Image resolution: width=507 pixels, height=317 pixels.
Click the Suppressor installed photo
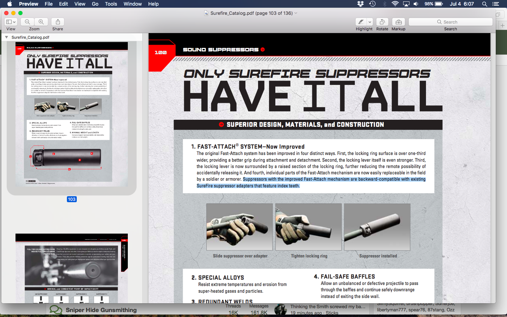tap(377, 227)
